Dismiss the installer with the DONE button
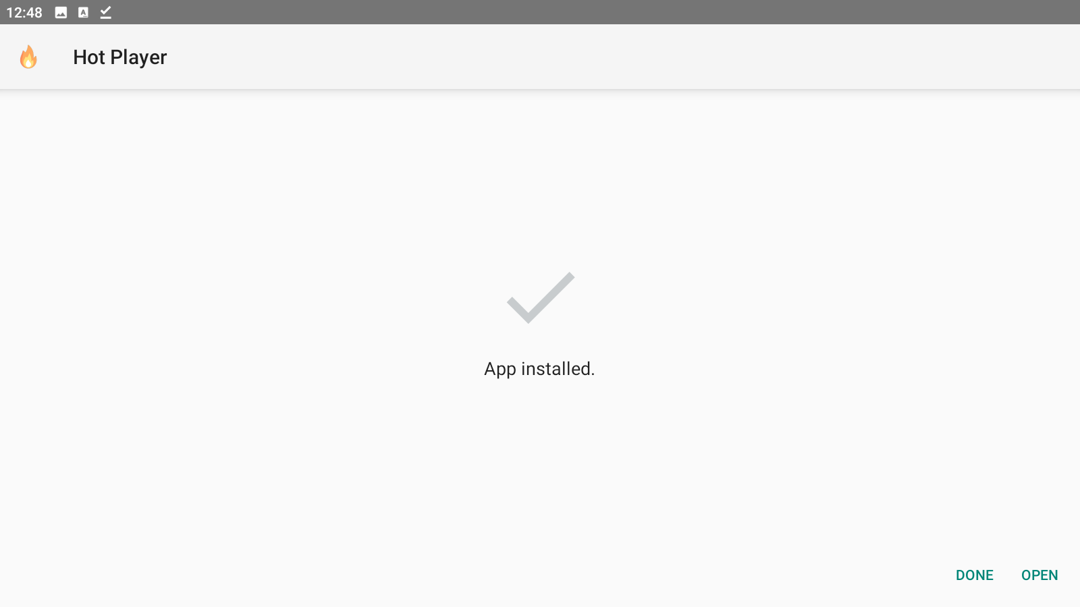Screen dimensions: 1080x607 click(975, 575)
